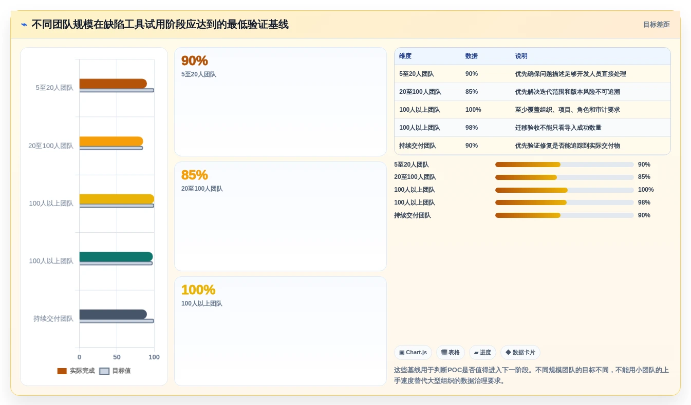Click 至少覆盖组织、项目、角色和审计要求
Image resolution: width=691 pixels, height=405 pixels.
pyautogui.click(x=568, y=110)
